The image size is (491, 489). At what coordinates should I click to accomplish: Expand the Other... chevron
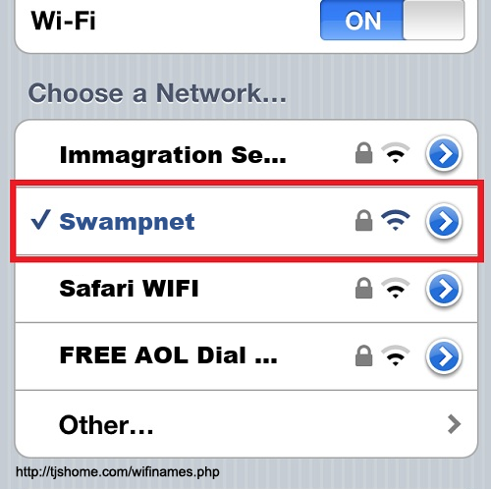coord(454,424)
